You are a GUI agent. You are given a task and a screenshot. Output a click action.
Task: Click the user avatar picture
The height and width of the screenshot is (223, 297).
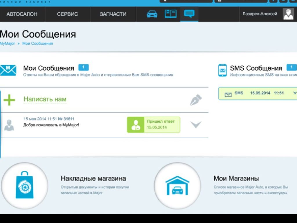[288, 14]
